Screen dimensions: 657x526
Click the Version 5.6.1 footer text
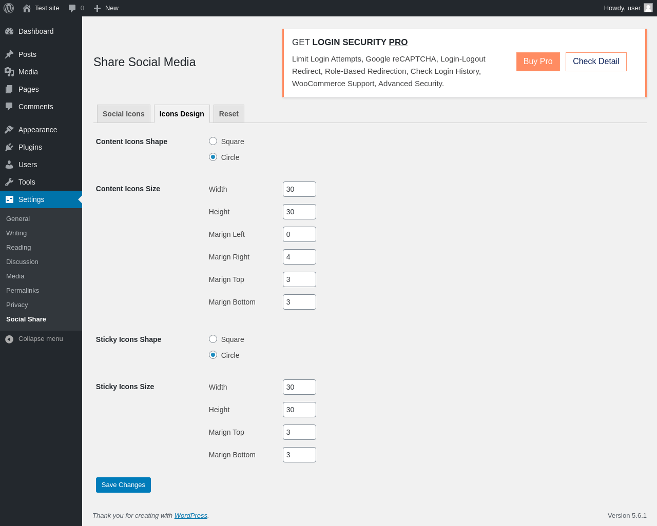(627, 516)
